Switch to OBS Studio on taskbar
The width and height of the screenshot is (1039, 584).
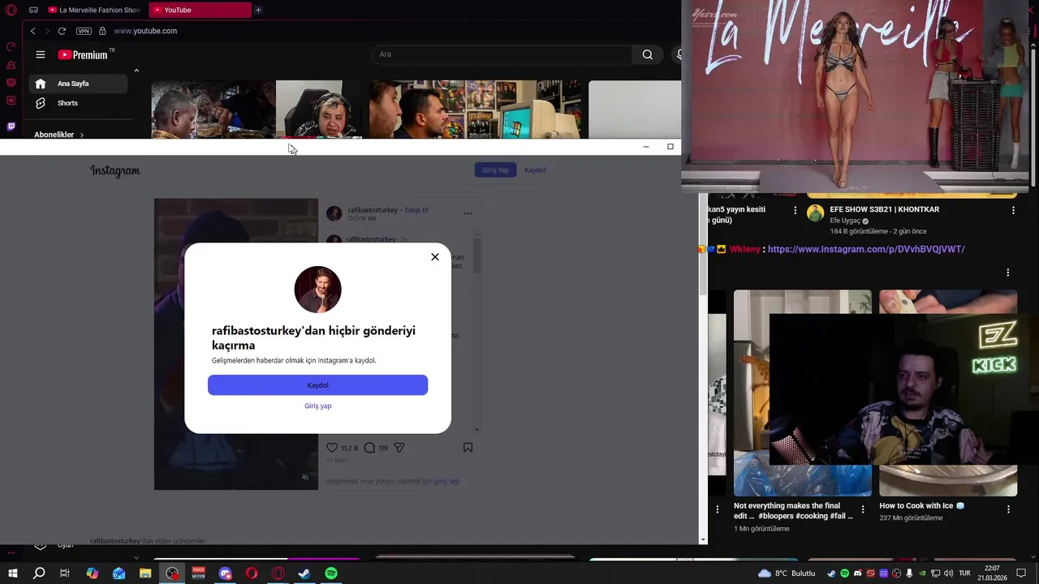pyautogui.click(x=172, y=573)
